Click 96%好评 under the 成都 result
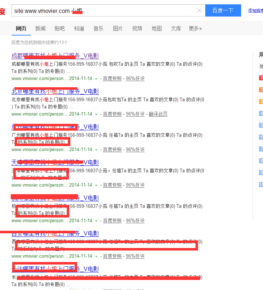Screen dimensions: 263x290 (135, 78)
